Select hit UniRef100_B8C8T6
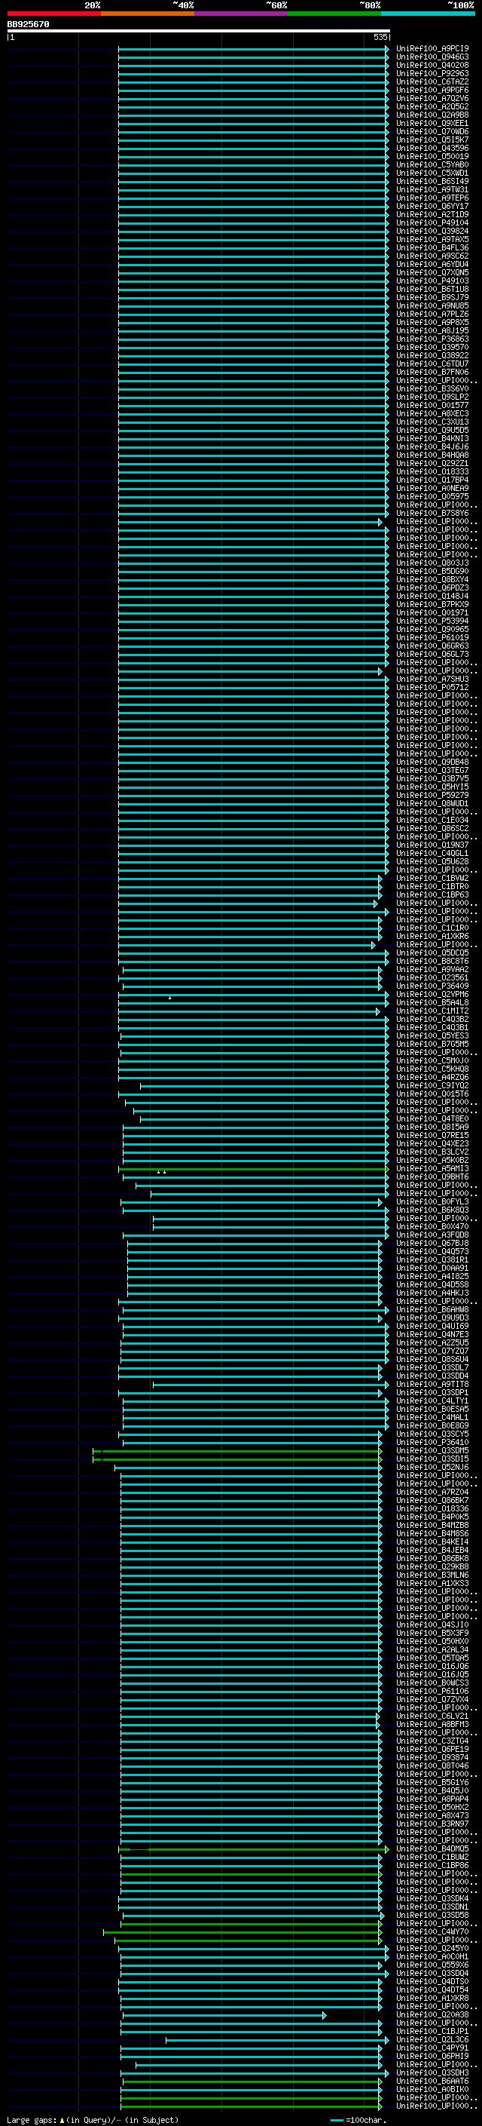This screenshot has height=2126, width=482. 432,962
